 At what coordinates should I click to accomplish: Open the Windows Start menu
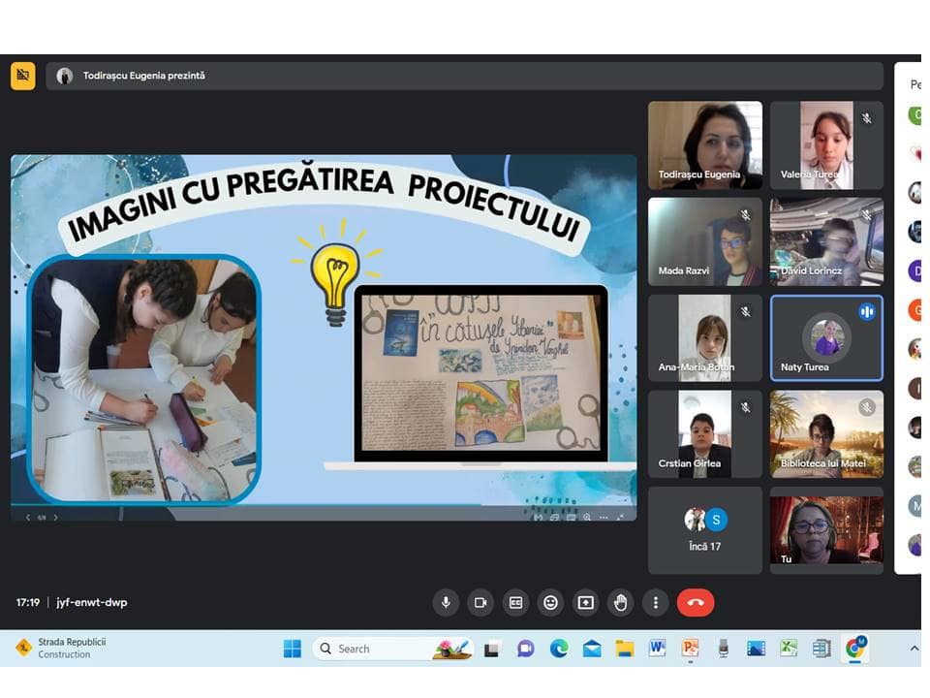tap(292, 649)
